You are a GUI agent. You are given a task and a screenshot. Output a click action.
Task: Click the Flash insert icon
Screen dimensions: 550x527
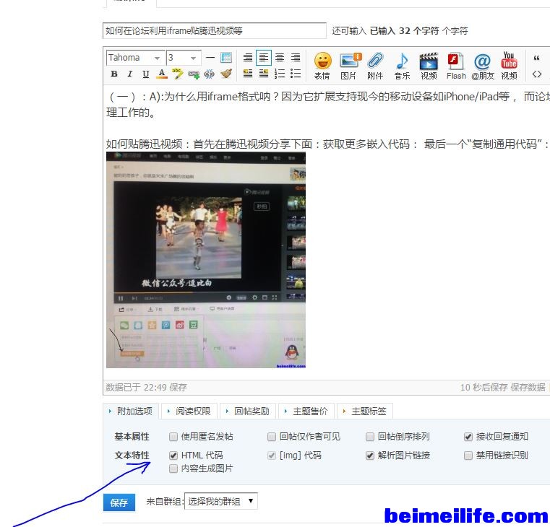tap(456, 64)
